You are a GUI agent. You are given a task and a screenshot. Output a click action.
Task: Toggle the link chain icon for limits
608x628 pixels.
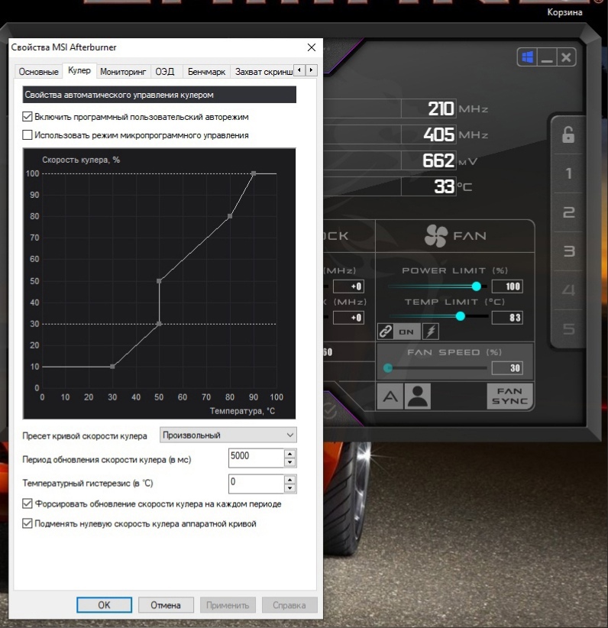(x=385, y=332)
